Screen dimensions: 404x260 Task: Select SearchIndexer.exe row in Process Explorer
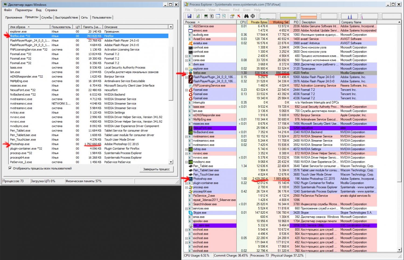pos(280,204)
